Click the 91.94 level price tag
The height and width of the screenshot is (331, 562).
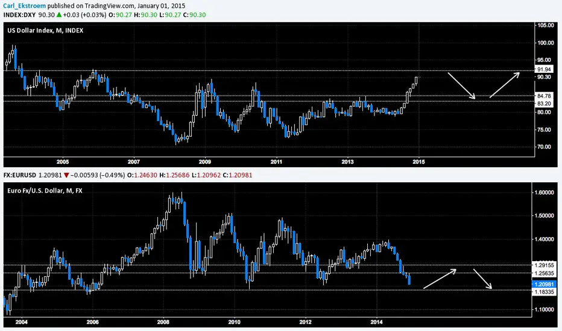point(545,69)
